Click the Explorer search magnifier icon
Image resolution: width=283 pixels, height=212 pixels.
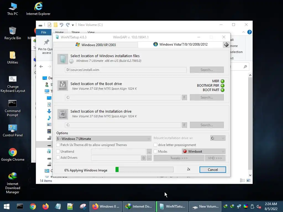245,67
